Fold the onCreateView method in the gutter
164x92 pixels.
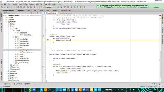[46, 69]
